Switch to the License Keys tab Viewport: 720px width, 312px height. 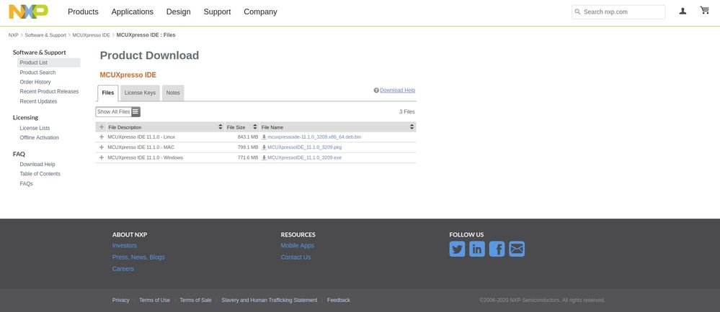tap(140, 93)
